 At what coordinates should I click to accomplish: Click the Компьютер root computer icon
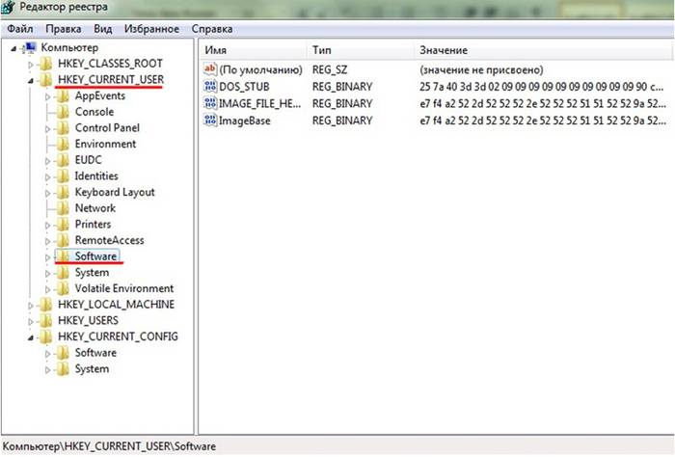(x=30, y=47)
